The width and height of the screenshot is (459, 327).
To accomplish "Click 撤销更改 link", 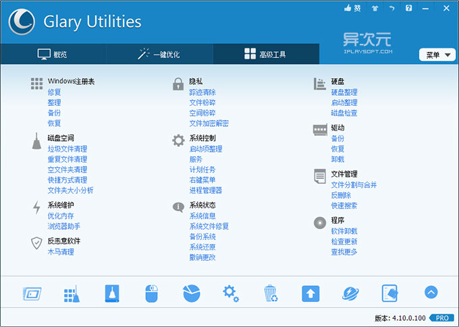I will click(202, 258).
